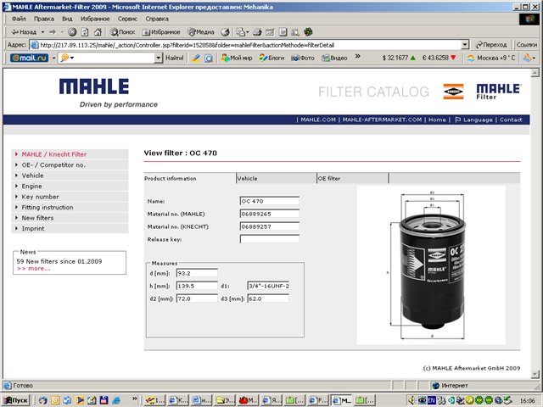Open the Правка menu
Image resolution: width=543 pixels, height=407 pixels.
pos(43,19)
